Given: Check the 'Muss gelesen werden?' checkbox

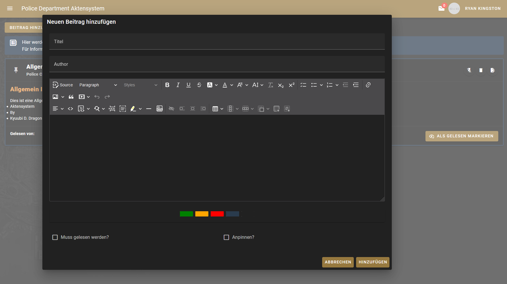Looking at the screenshot, I should [x=55, y=237].
